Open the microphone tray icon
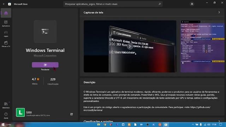226x127 pixels. coord(201,125)
